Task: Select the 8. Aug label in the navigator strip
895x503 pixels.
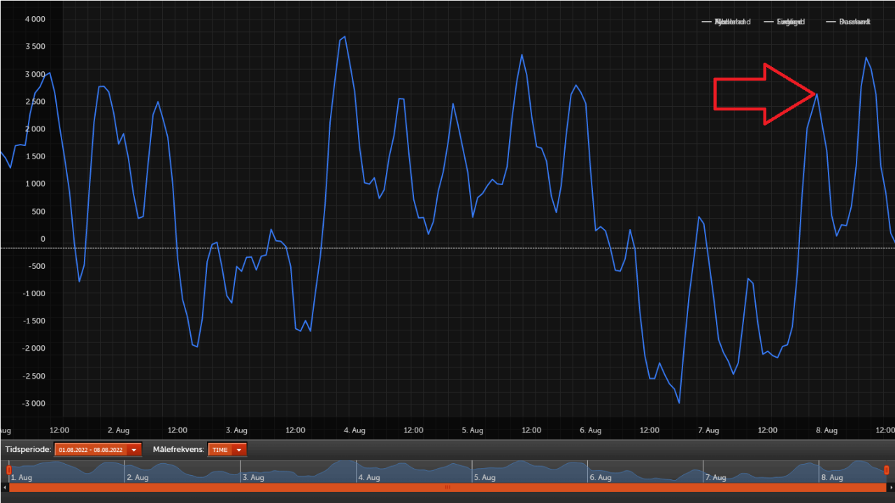Action: pos(833,478)
